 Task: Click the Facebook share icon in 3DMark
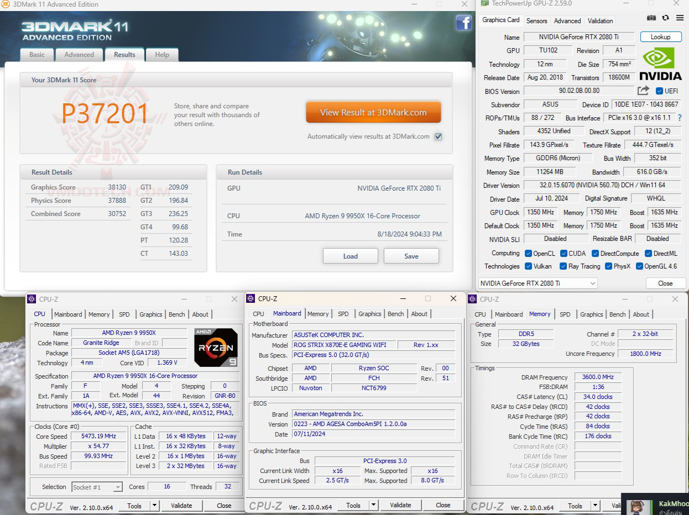point(463,23)
